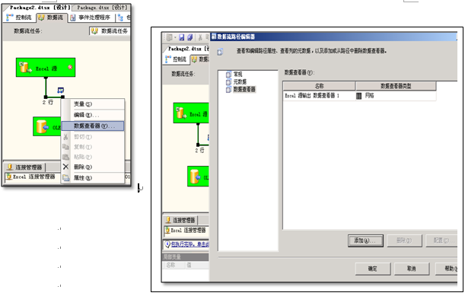Open 控制流 tab in the context-menu window
Image resolution: width=465 pixels, height=296 pixels.
pyautogui.click(x=19, y=18)
